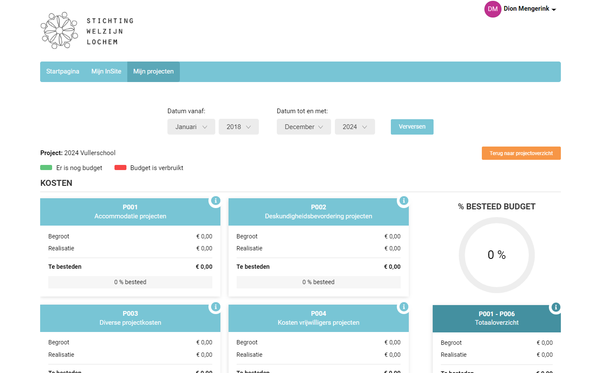
Task: Click the green 'Er is nog budget' swatch
Action: [46, 167]
